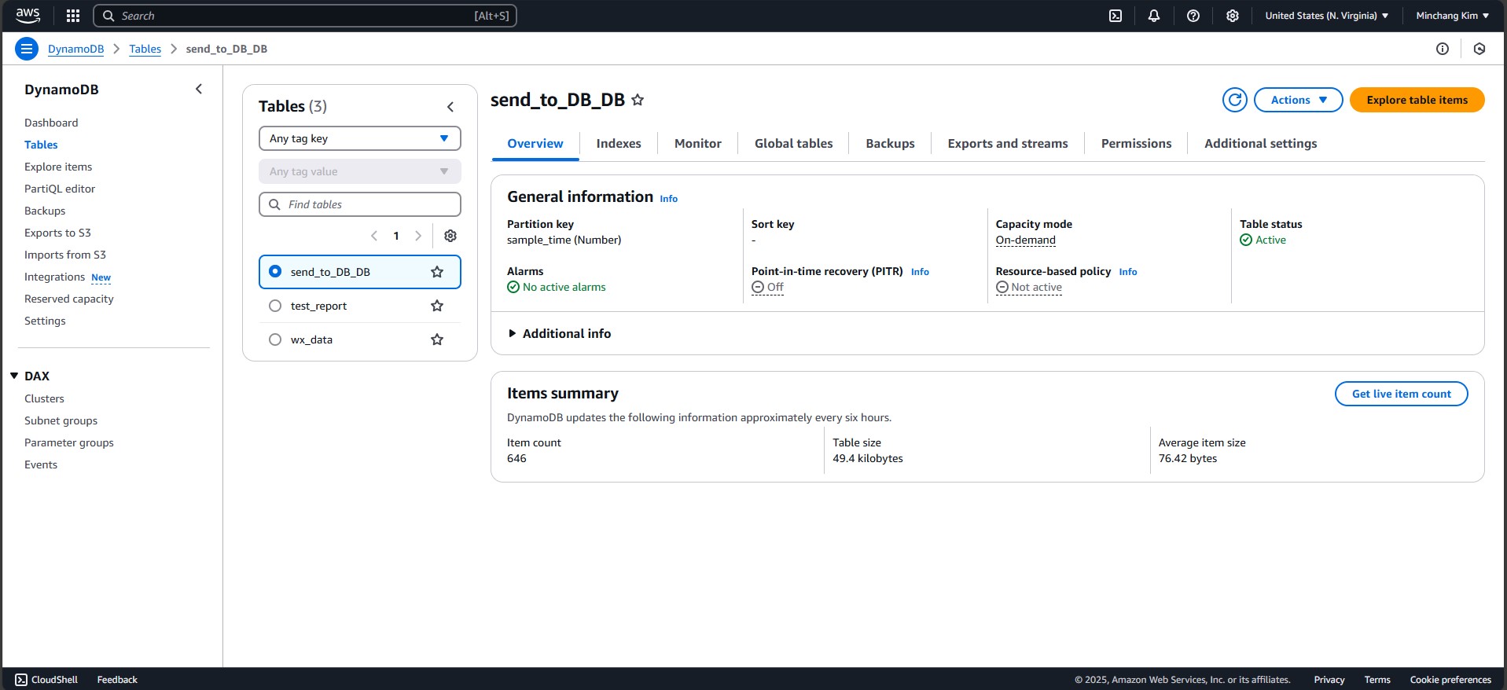Open the info panel icon near breadcrumb
The height and width of the screenshot is (690, 1507).
(x=1443, y=49)
